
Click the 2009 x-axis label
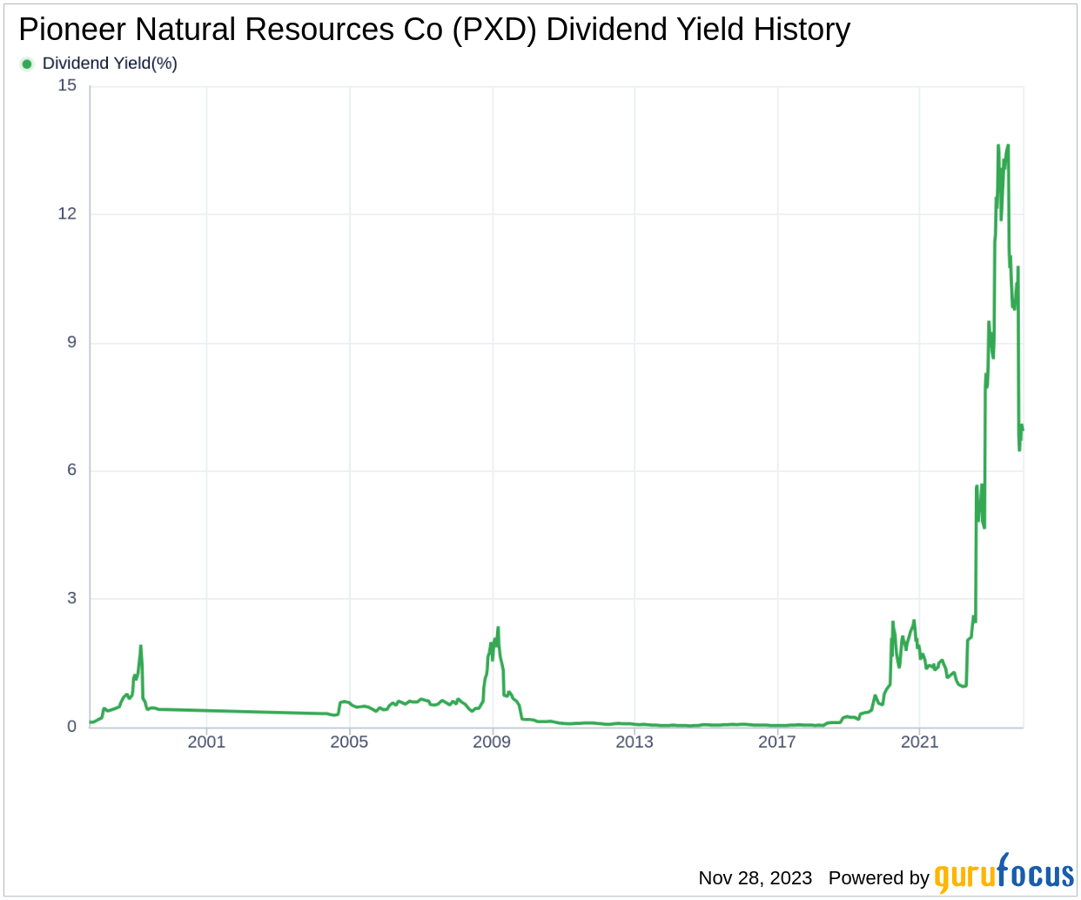(x=492, y=742)
